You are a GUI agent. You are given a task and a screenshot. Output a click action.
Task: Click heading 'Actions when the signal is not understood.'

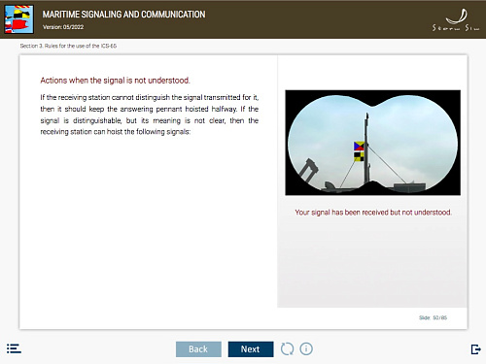[x=115, y=81]
